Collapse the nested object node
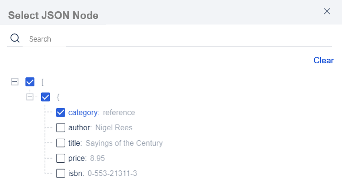Screen dimensions: 342x184 [30, 97]
